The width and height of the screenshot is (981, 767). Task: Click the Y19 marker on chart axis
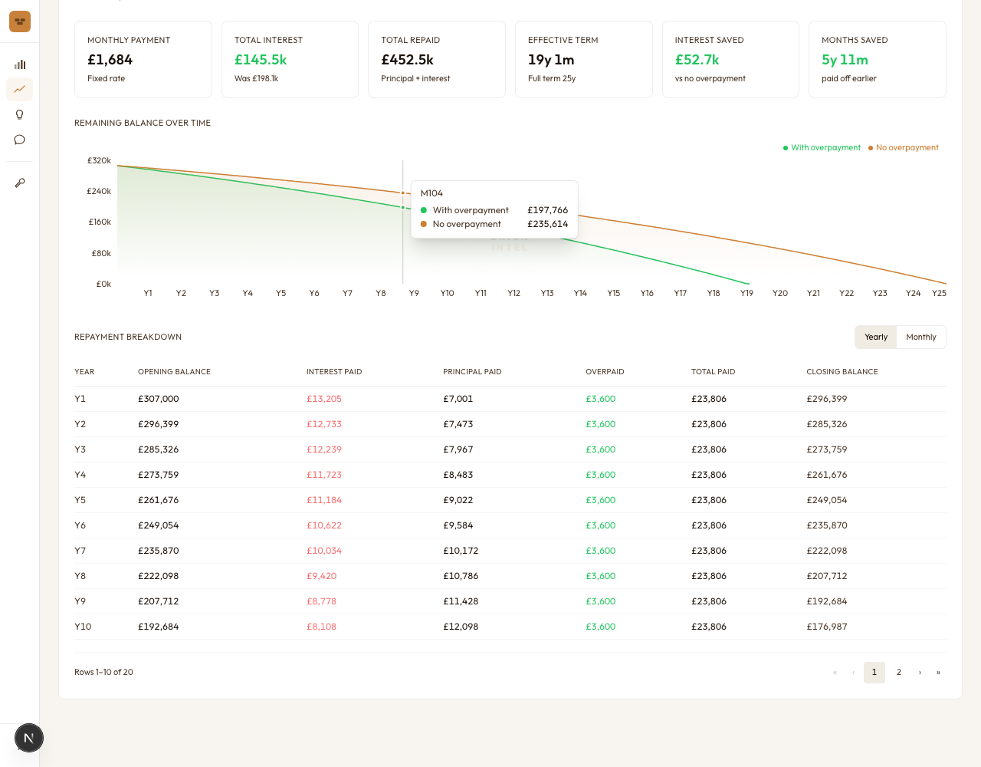click(x=746, y=294)
